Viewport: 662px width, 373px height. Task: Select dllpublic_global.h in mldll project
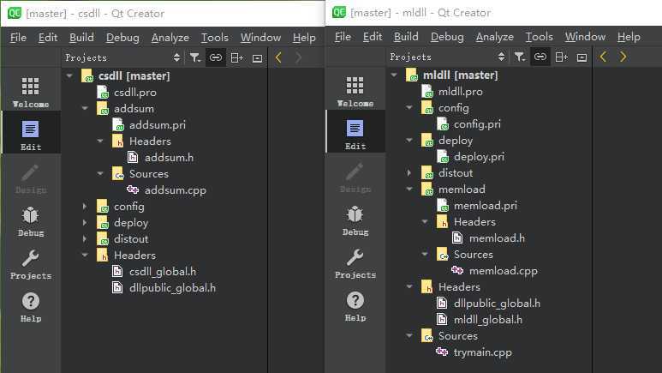click(497, 304)
